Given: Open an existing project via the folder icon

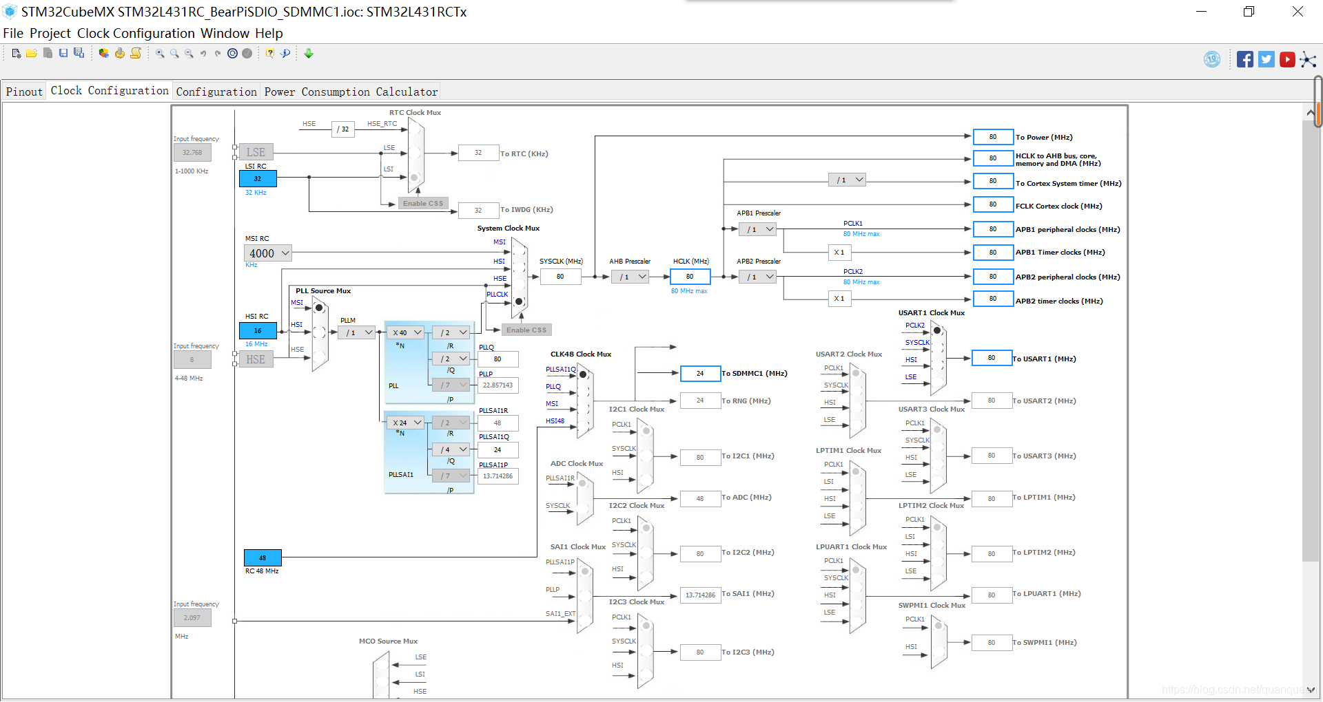Looking at the screenshot, I should point(32,53).
